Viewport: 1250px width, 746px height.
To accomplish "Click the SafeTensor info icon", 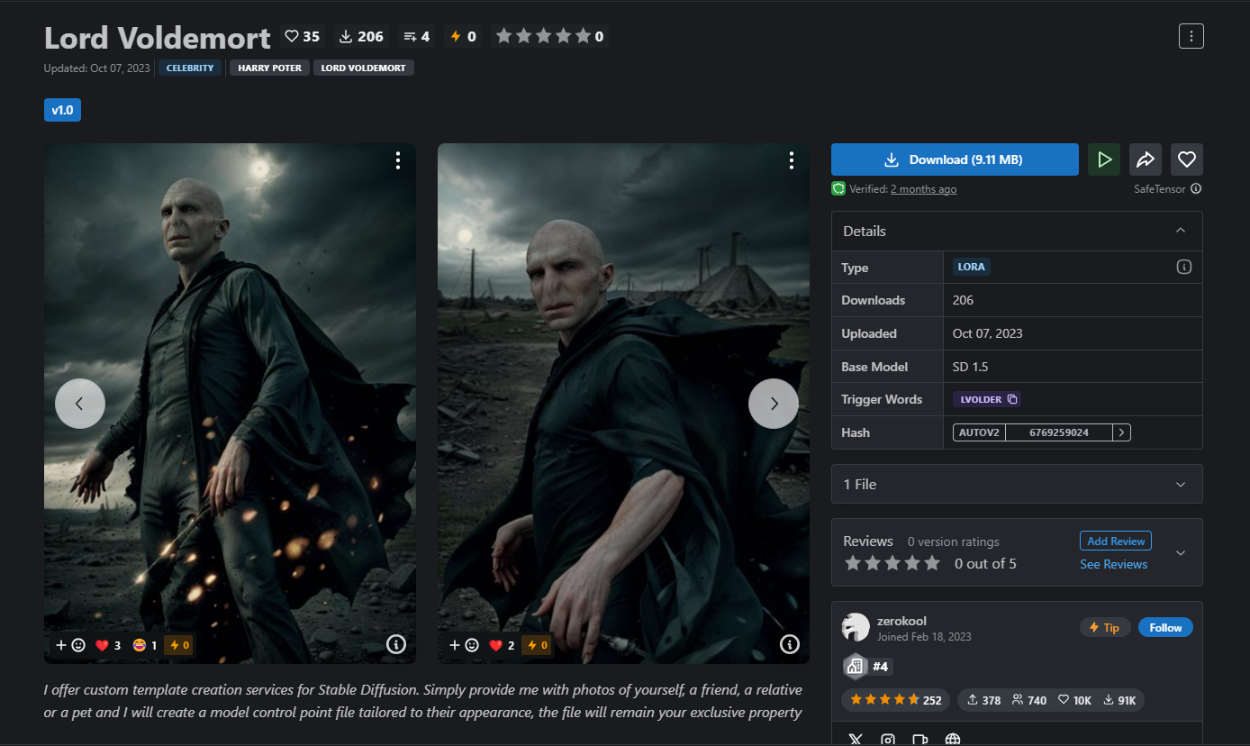I will click(1196, 189).
